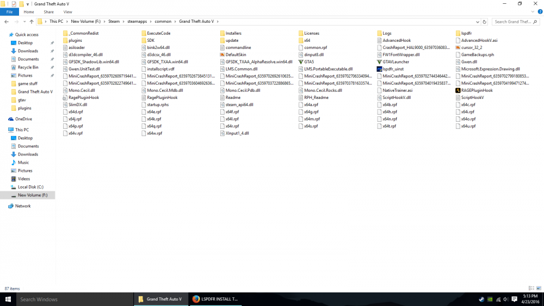Click the Up one level arrow
This screenshot has width=544, height=306.
click(32, 22)
